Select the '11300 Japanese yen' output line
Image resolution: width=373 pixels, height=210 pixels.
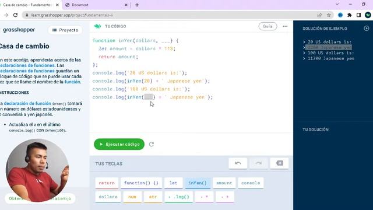click(x=331, y=58)
